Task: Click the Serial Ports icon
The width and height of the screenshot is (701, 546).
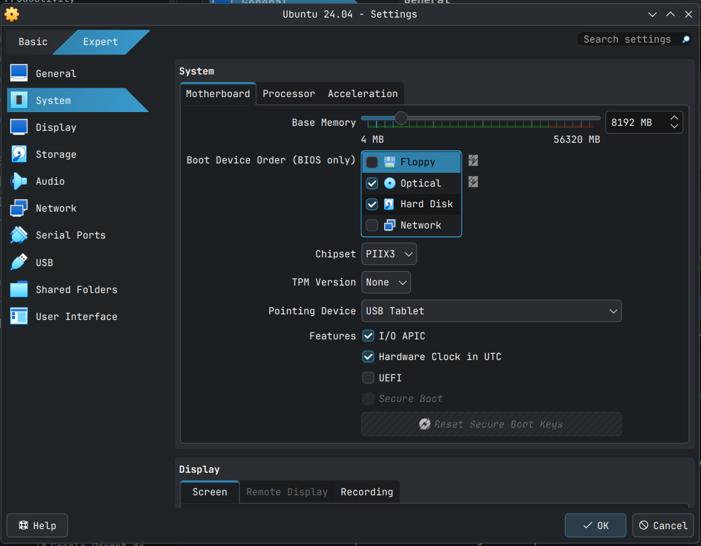Action: 19,235
